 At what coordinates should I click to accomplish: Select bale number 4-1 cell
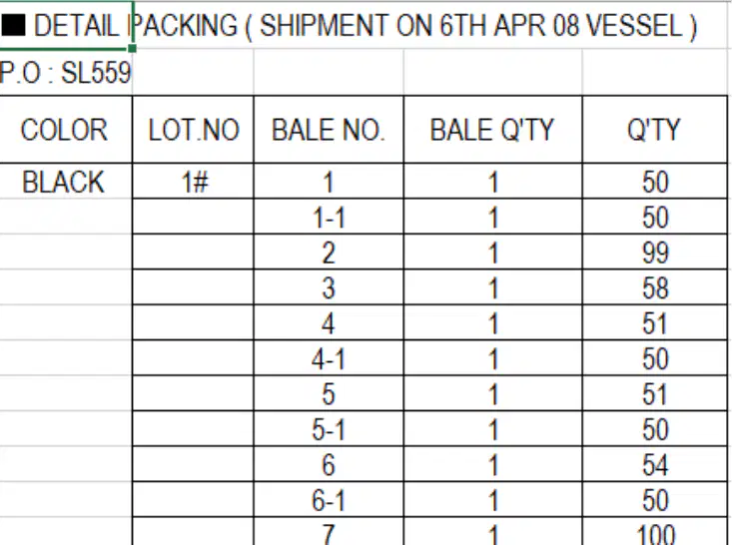point(329,358)
